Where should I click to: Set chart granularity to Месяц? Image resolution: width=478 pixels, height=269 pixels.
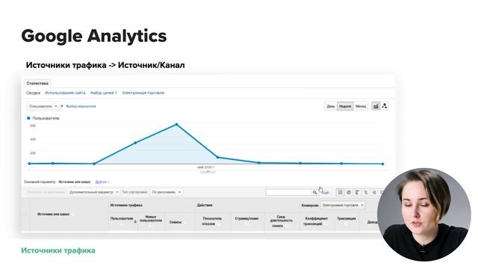[361, 106]
